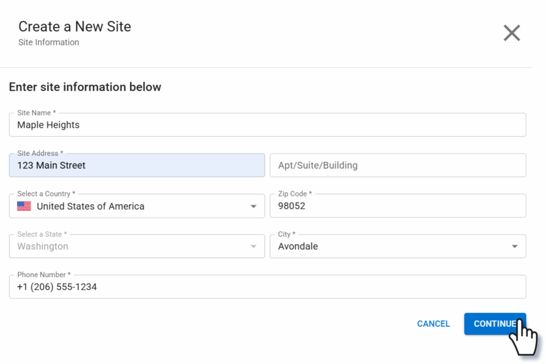This screenshot has width=546, height=364.
Task: Expand the state dropdown arrow
Action: pyautogui.click(x=253, y=247)
